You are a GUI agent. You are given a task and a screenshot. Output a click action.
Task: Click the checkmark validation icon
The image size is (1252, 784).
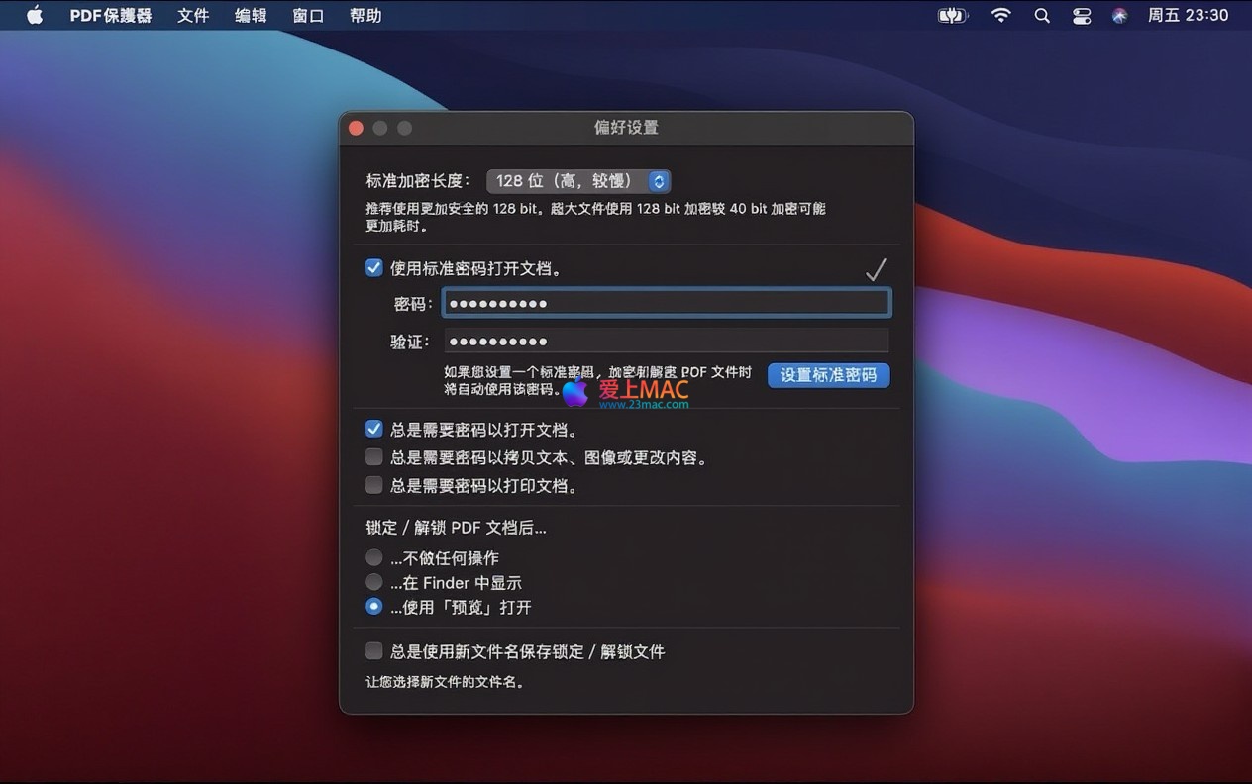(876, 269)
